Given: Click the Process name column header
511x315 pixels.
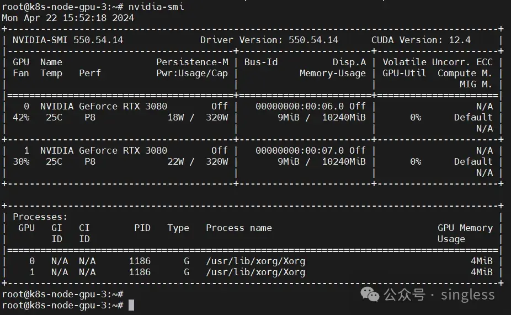Looking at the screenshot, I should click(x=239, y=228).
